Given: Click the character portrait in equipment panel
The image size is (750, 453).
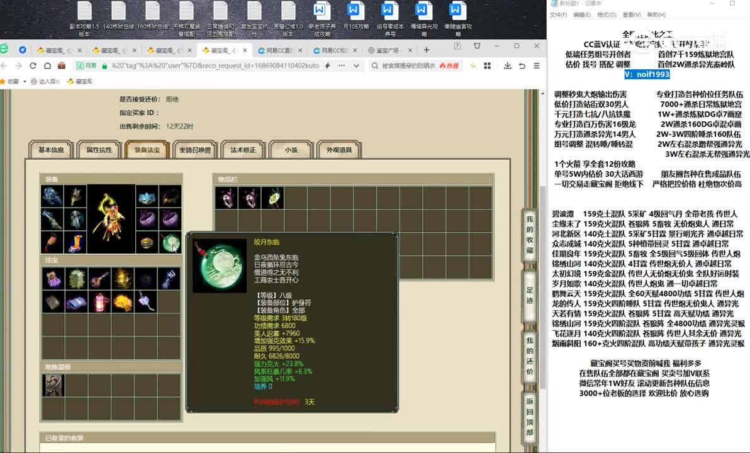Looking at the screenshot, I should (111, 219).
